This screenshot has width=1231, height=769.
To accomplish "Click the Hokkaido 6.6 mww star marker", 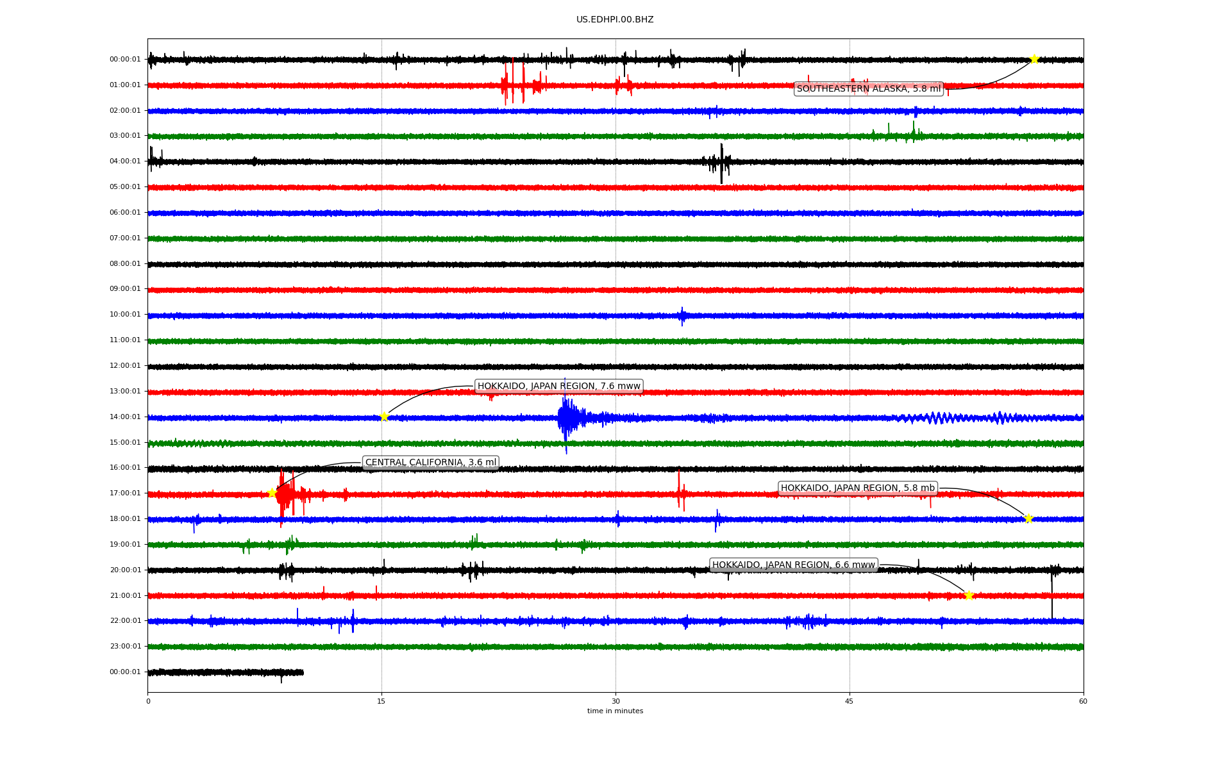I will pyautogui.click(x=969, y=595).
